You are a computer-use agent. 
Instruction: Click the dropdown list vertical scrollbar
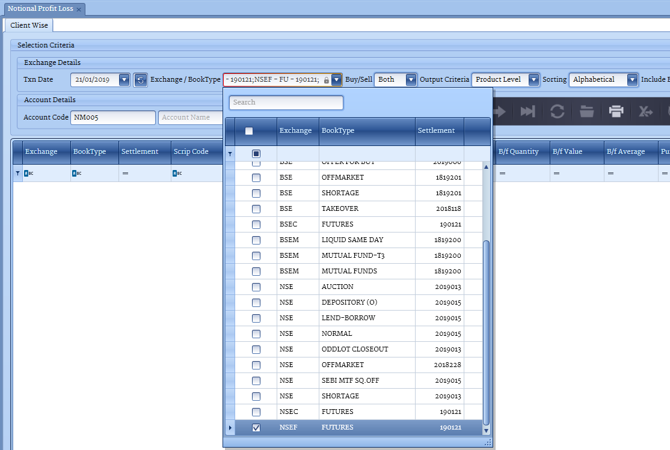point(487,330)
